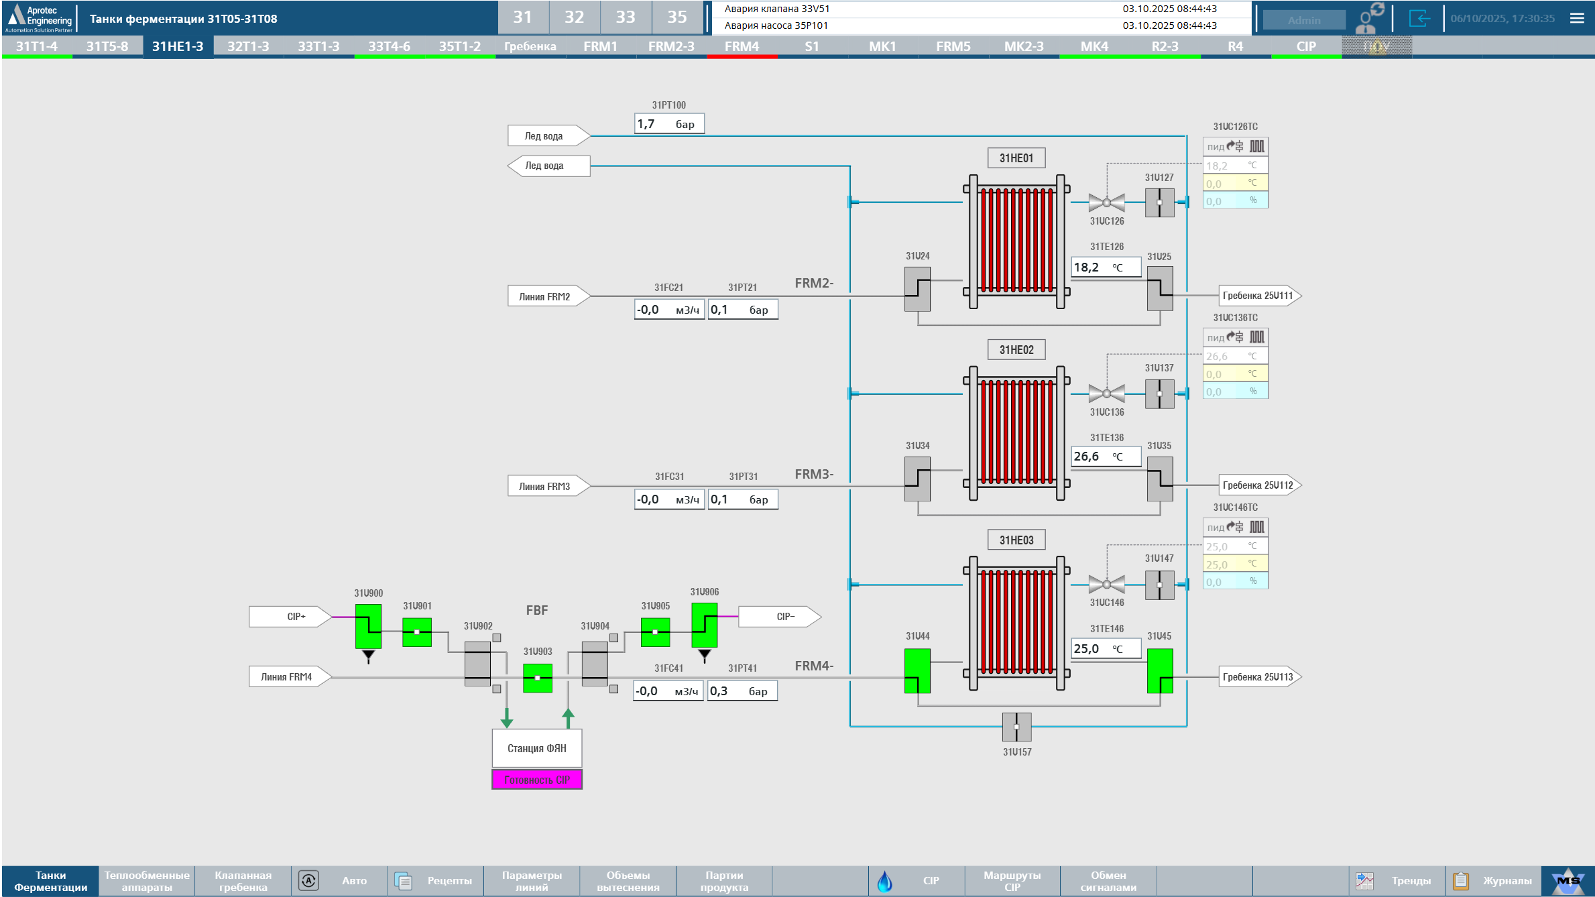Expand PID controller 31UC126TC panel

(1235, 146)
